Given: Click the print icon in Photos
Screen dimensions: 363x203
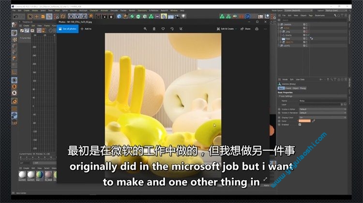Looking at the screenshot, I should tap(257, 29).
